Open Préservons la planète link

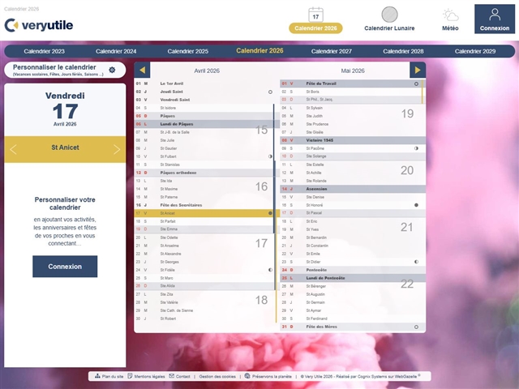click(x=272, y=376)
